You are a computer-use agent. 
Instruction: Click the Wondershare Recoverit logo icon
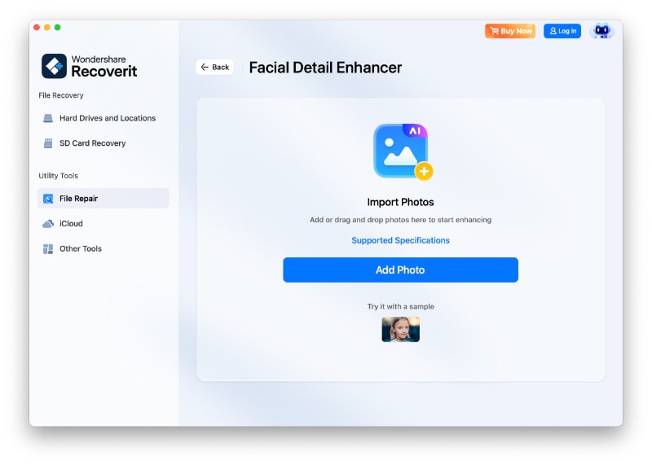click(54, 66)
